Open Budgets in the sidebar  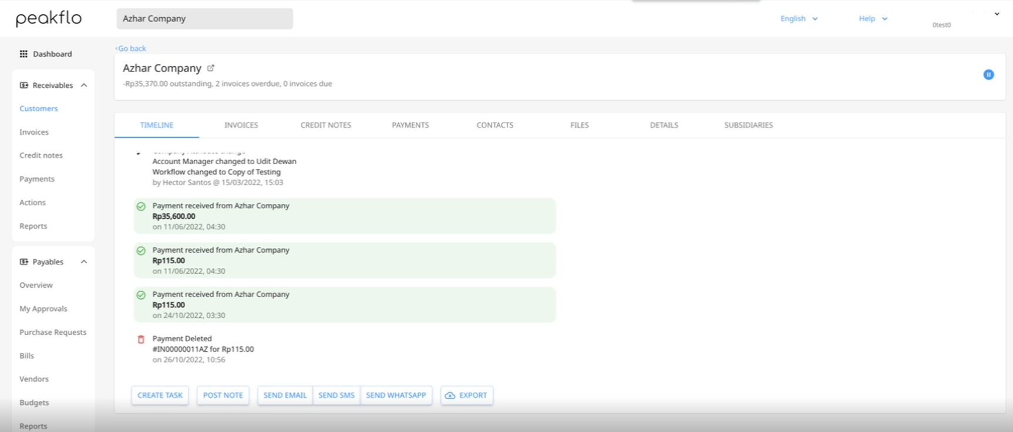coord(34,403)
